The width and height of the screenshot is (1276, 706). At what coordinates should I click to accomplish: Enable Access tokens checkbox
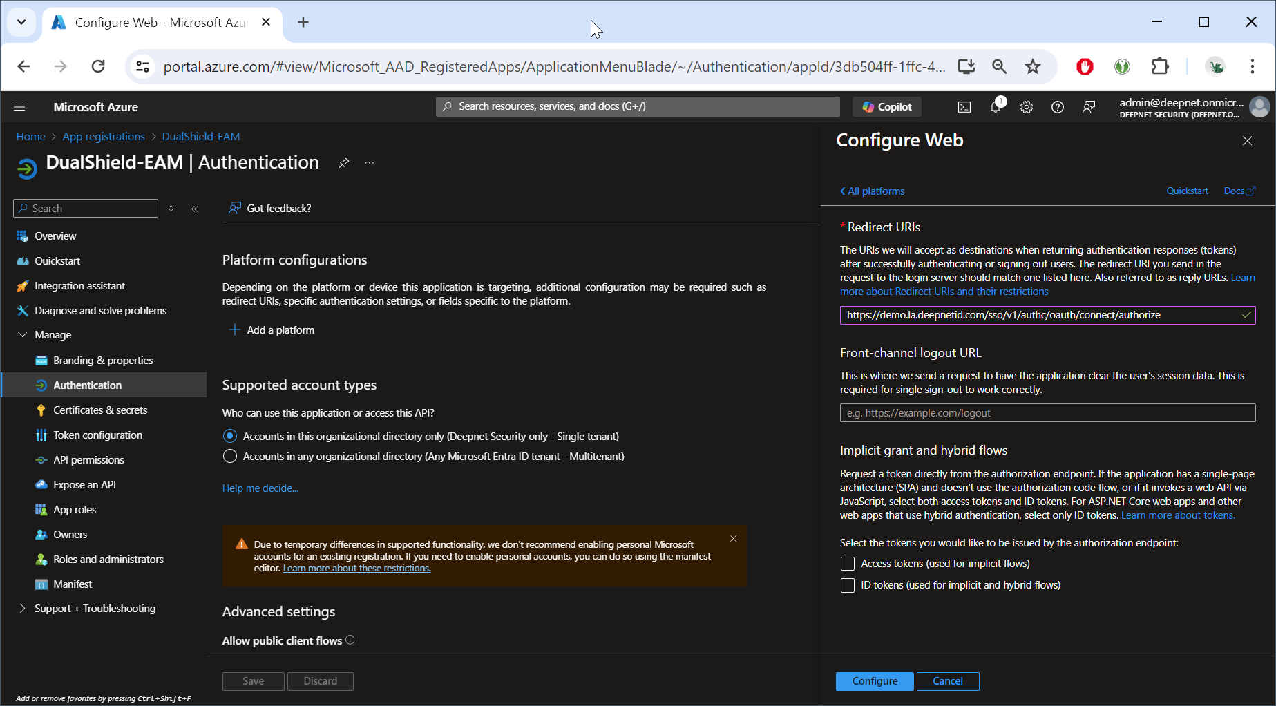(x=848, y=564)
